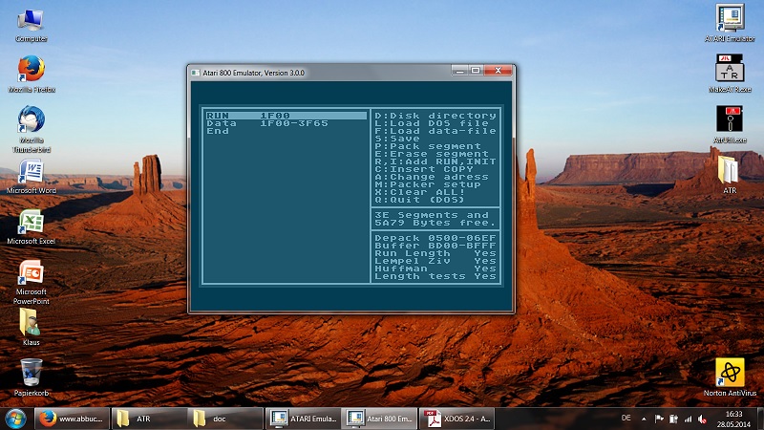The image size is (764, 430).
Task: Click the emulator window title bar icon
Action: (x=196, y=73)
